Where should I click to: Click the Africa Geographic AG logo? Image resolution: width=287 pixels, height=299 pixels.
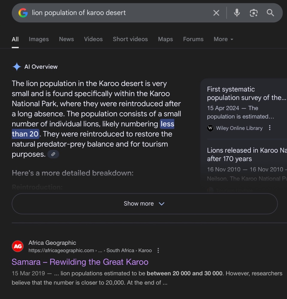pyautogui.click(x=18, y=246)
